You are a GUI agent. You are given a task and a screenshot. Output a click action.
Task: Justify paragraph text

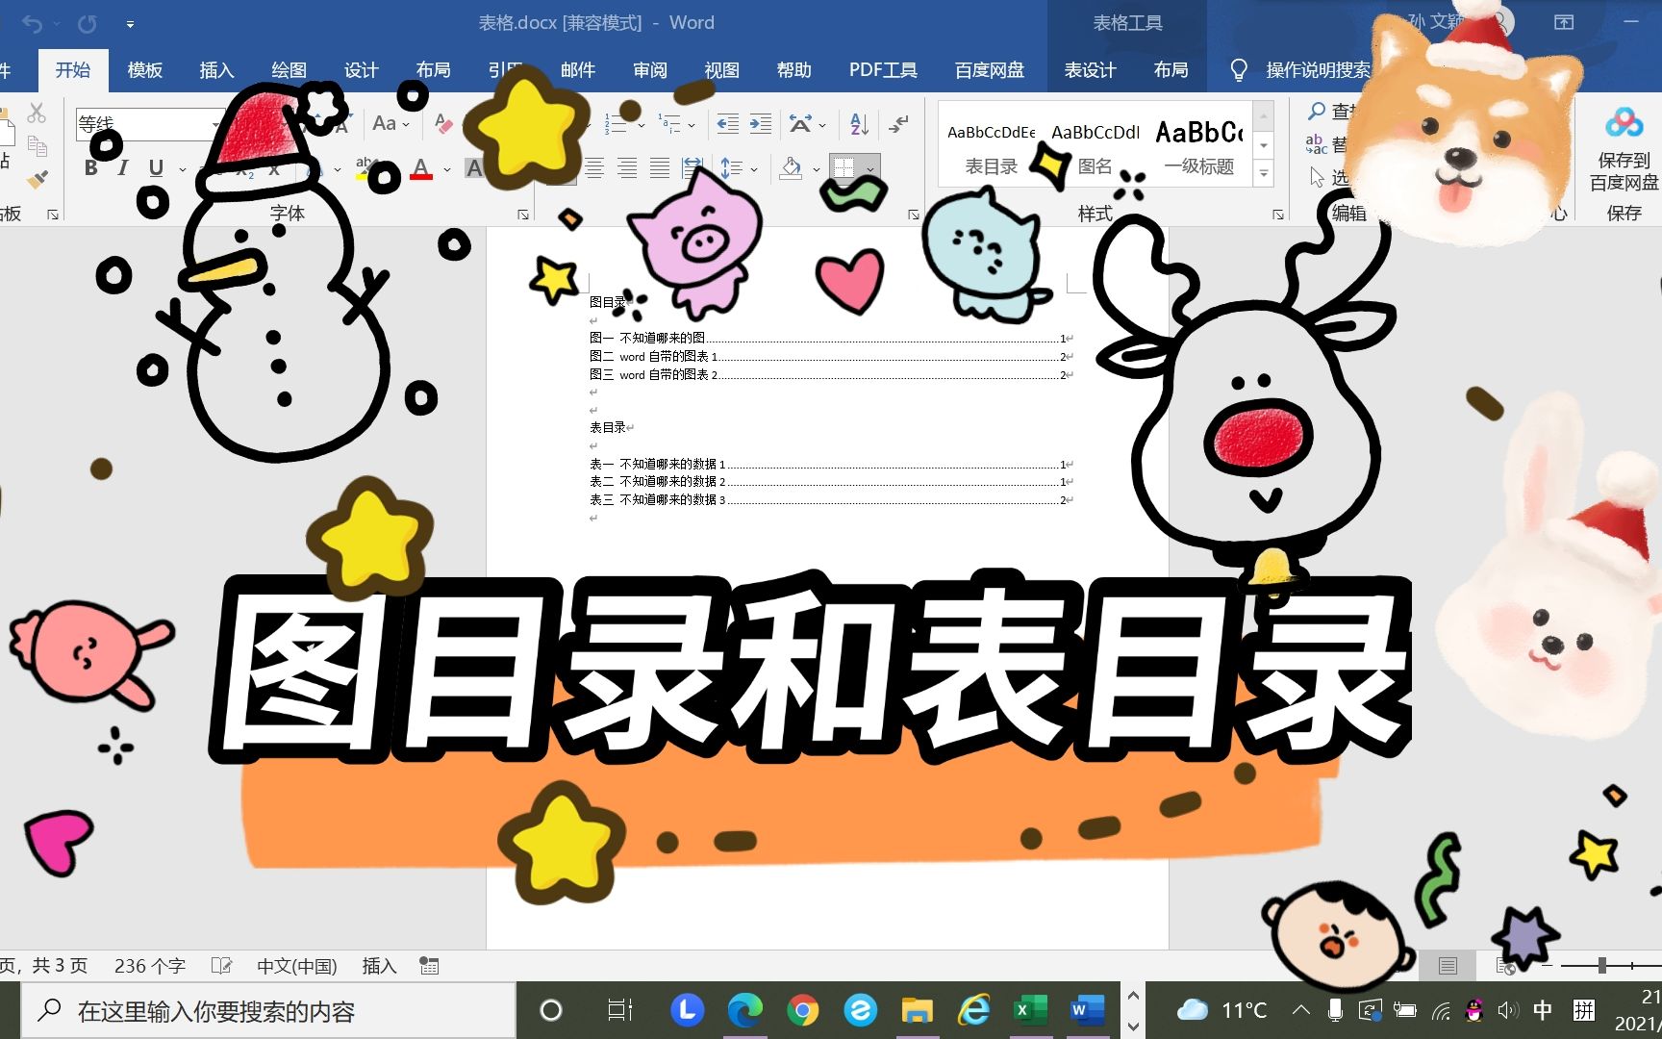click(x=659, y=168)
